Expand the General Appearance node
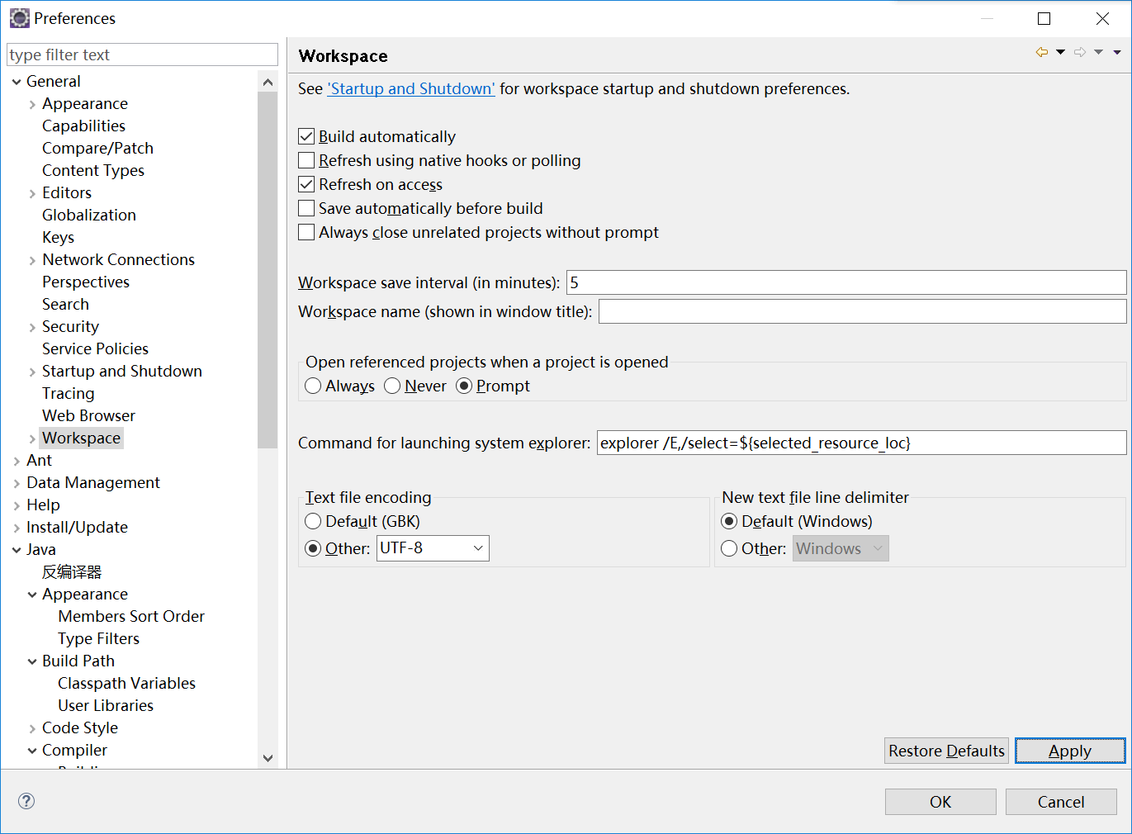1132x834 pixels. (x=32, y=104)
